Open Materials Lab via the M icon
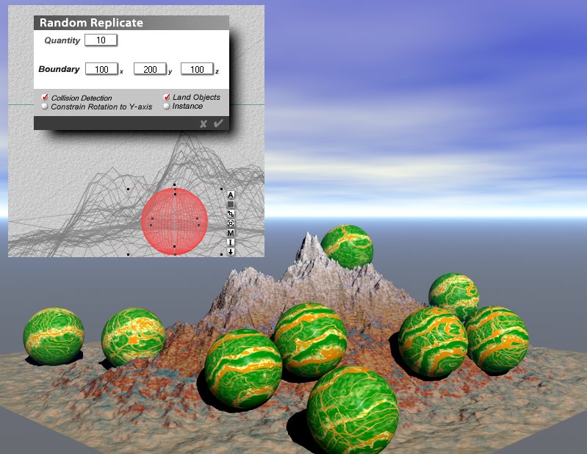 click(x=231, y=233)
